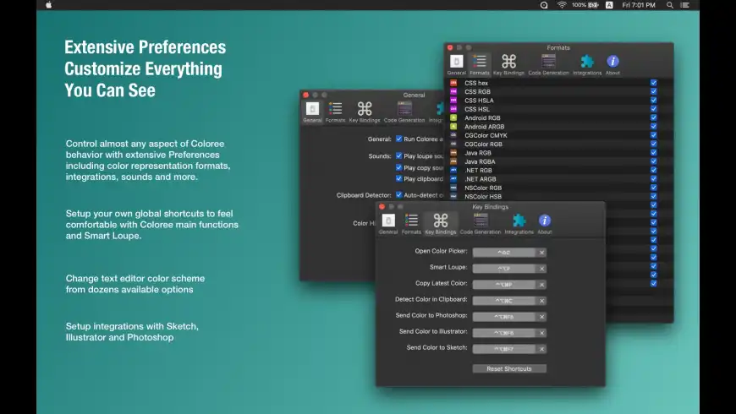Viewport: 736px width, 414px height.
Task: Click the clock Fri 7:01 PM
Action: (639, 5)
